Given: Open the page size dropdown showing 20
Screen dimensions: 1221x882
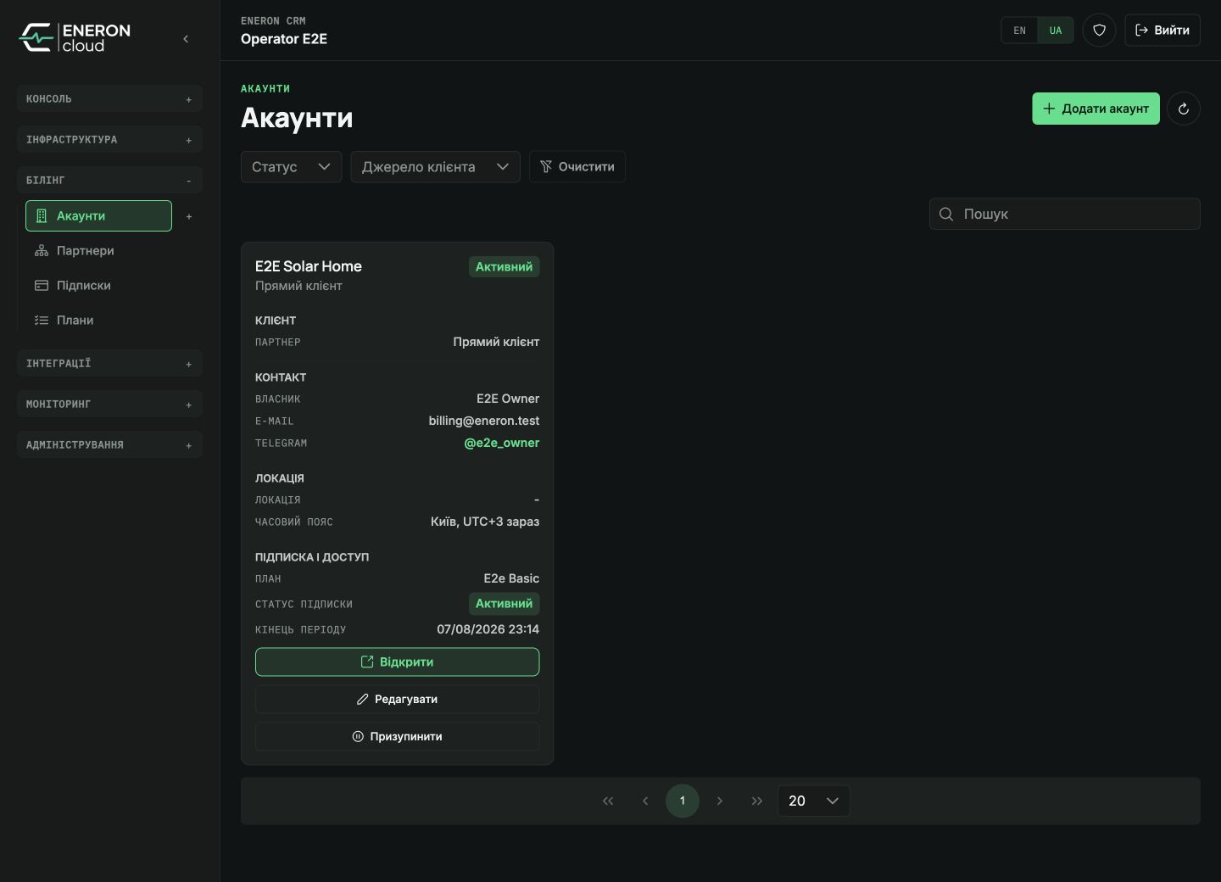Looking at the screenshot, I should tap(813, 801).
